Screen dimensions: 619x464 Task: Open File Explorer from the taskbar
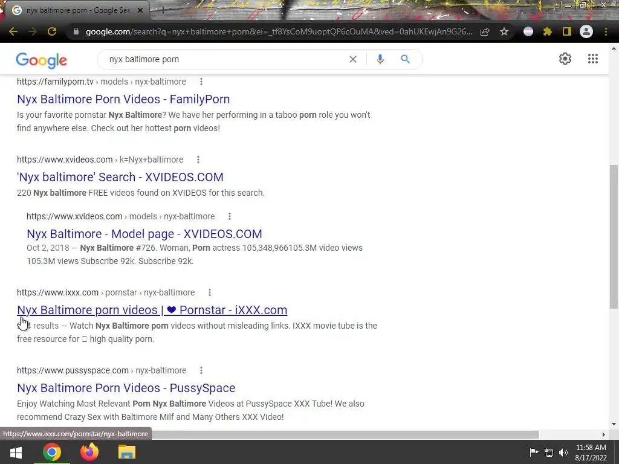[127, 452]
